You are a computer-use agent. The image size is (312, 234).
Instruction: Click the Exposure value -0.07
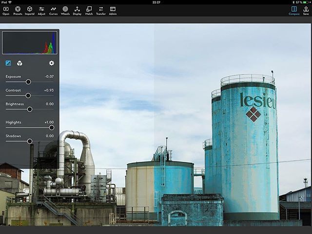point(49,77)
